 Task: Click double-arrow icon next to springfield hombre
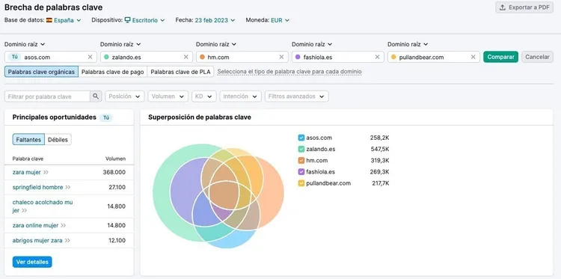point(68,188)
